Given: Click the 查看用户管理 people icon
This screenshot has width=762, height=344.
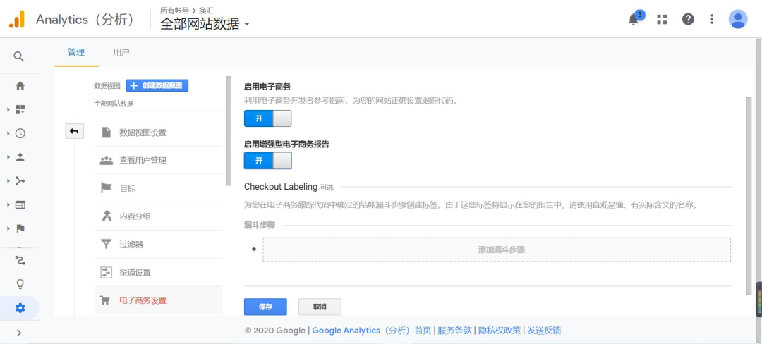Looking at the screenshot, I should point(106,161).
